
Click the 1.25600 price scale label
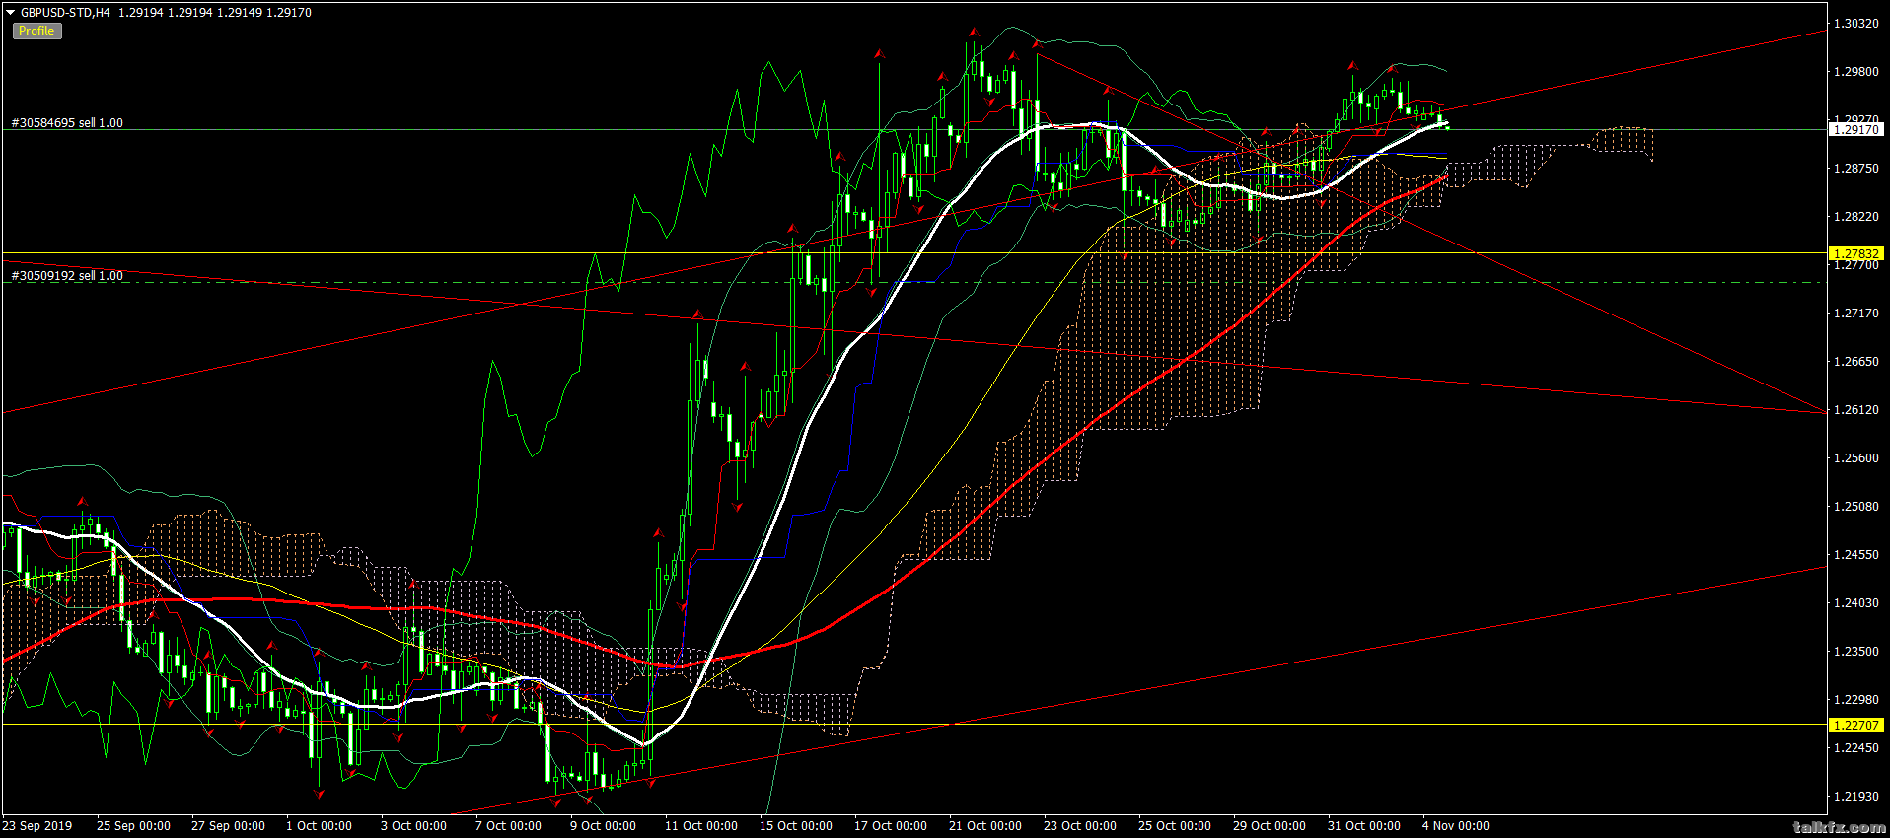1855,457
